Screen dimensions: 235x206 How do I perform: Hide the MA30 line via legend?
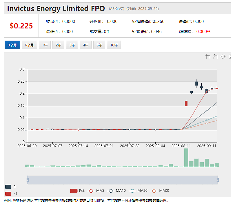(x=160, y=191)
